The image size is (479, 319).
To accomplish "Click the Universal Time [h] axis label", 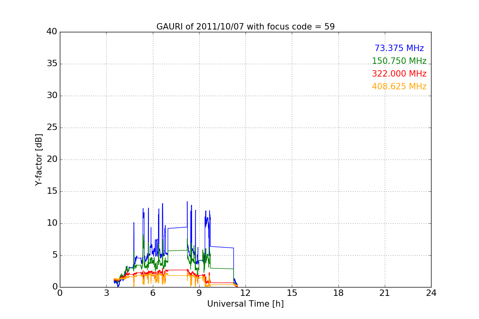I will coord(245,304).
